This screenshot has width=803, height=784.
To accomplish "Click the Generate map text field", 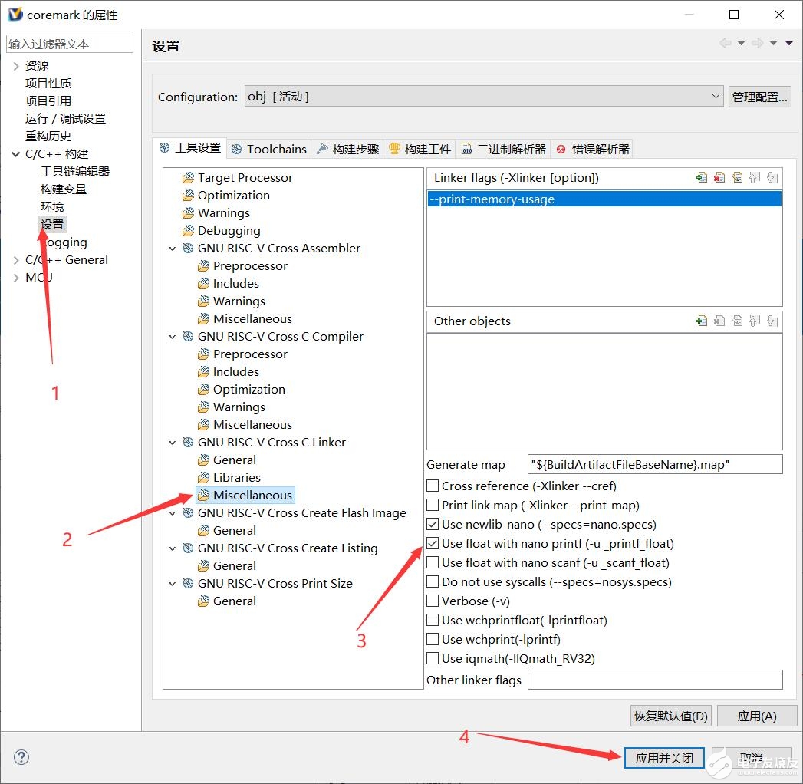I will [655, 464].
